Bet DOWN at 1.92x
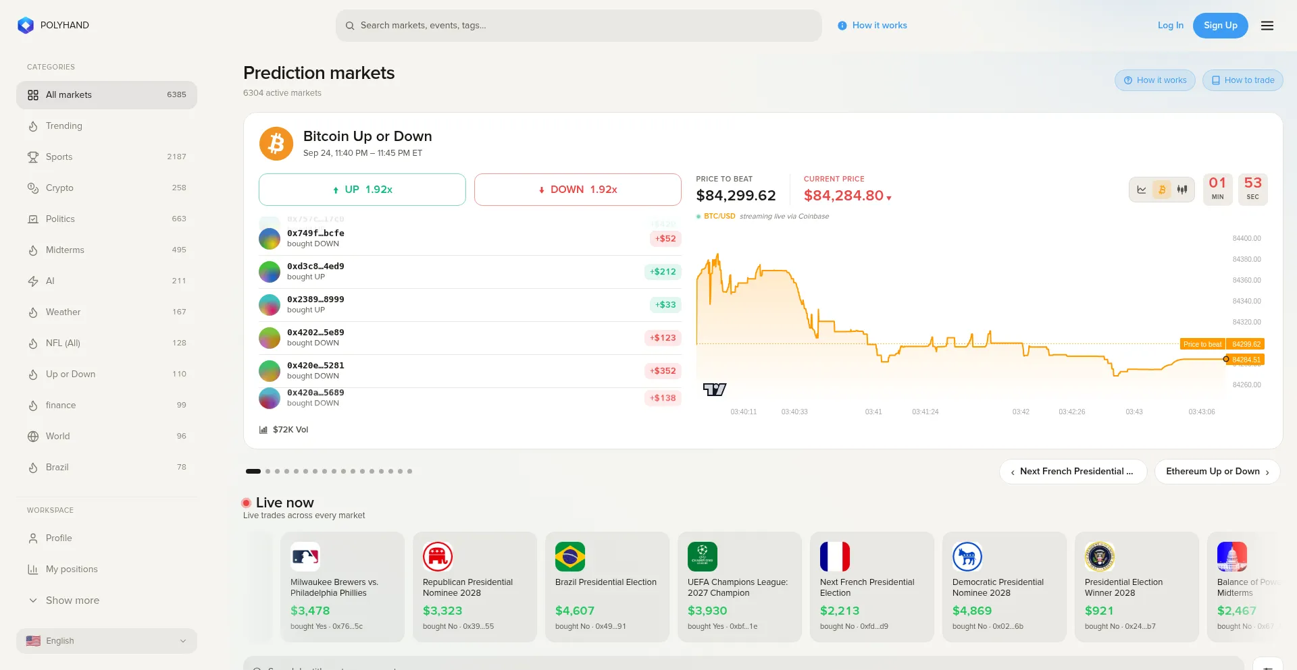The height and width of the screenshot is (670, 1297). pos(578,190)
